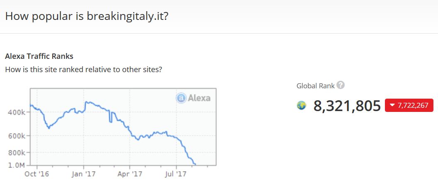Click the 1.0M label at the axis bottom
Viewport: 438px width, 189px height.
tap(17, 165)
